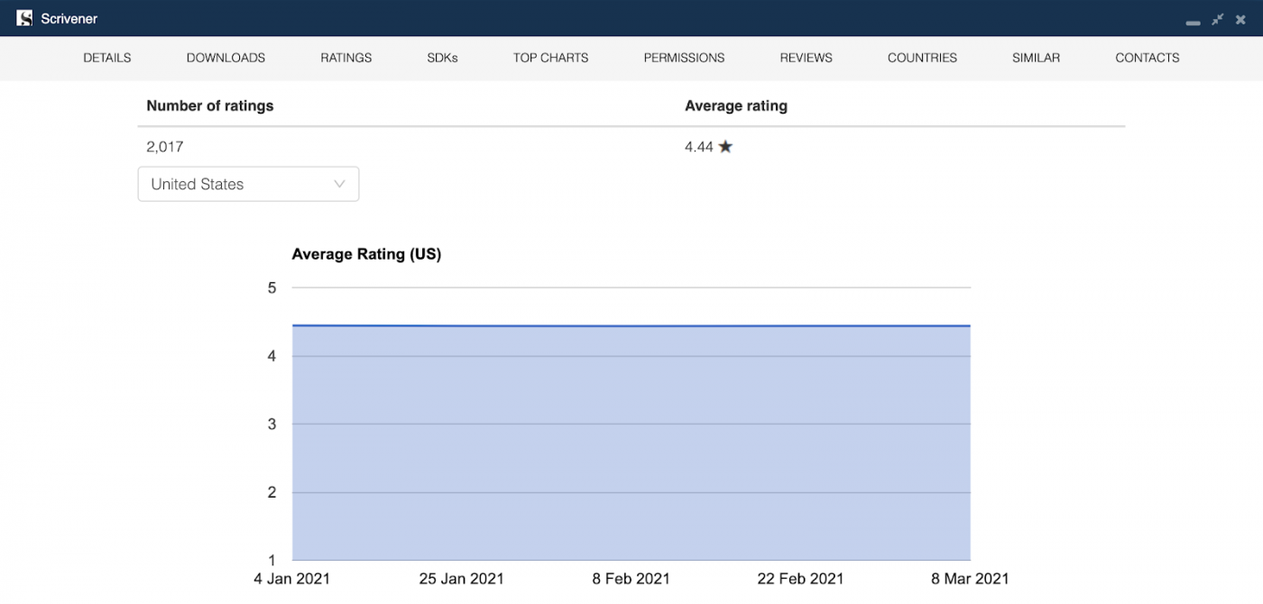
Task: Close the Scrivener panel
Action: 1240,19
